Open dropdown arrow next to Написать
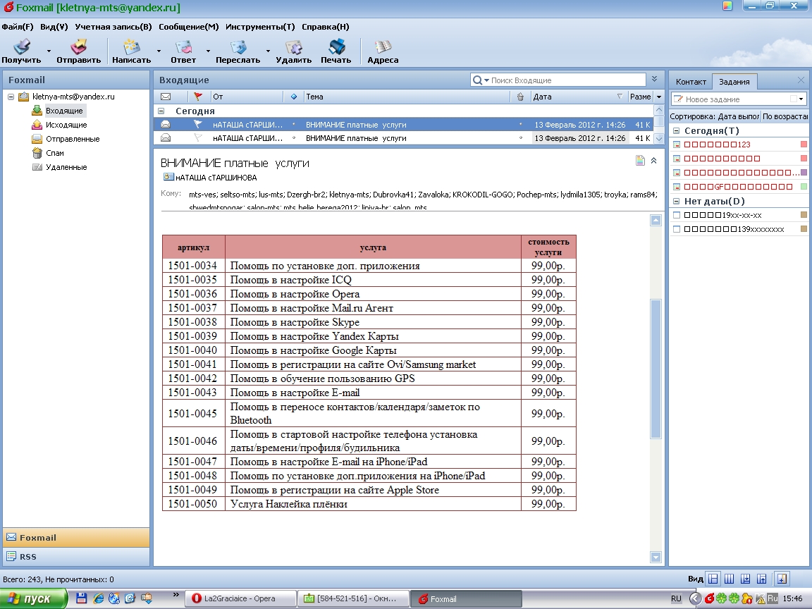This screenshot has width=812, height=609. coord(159,51)
